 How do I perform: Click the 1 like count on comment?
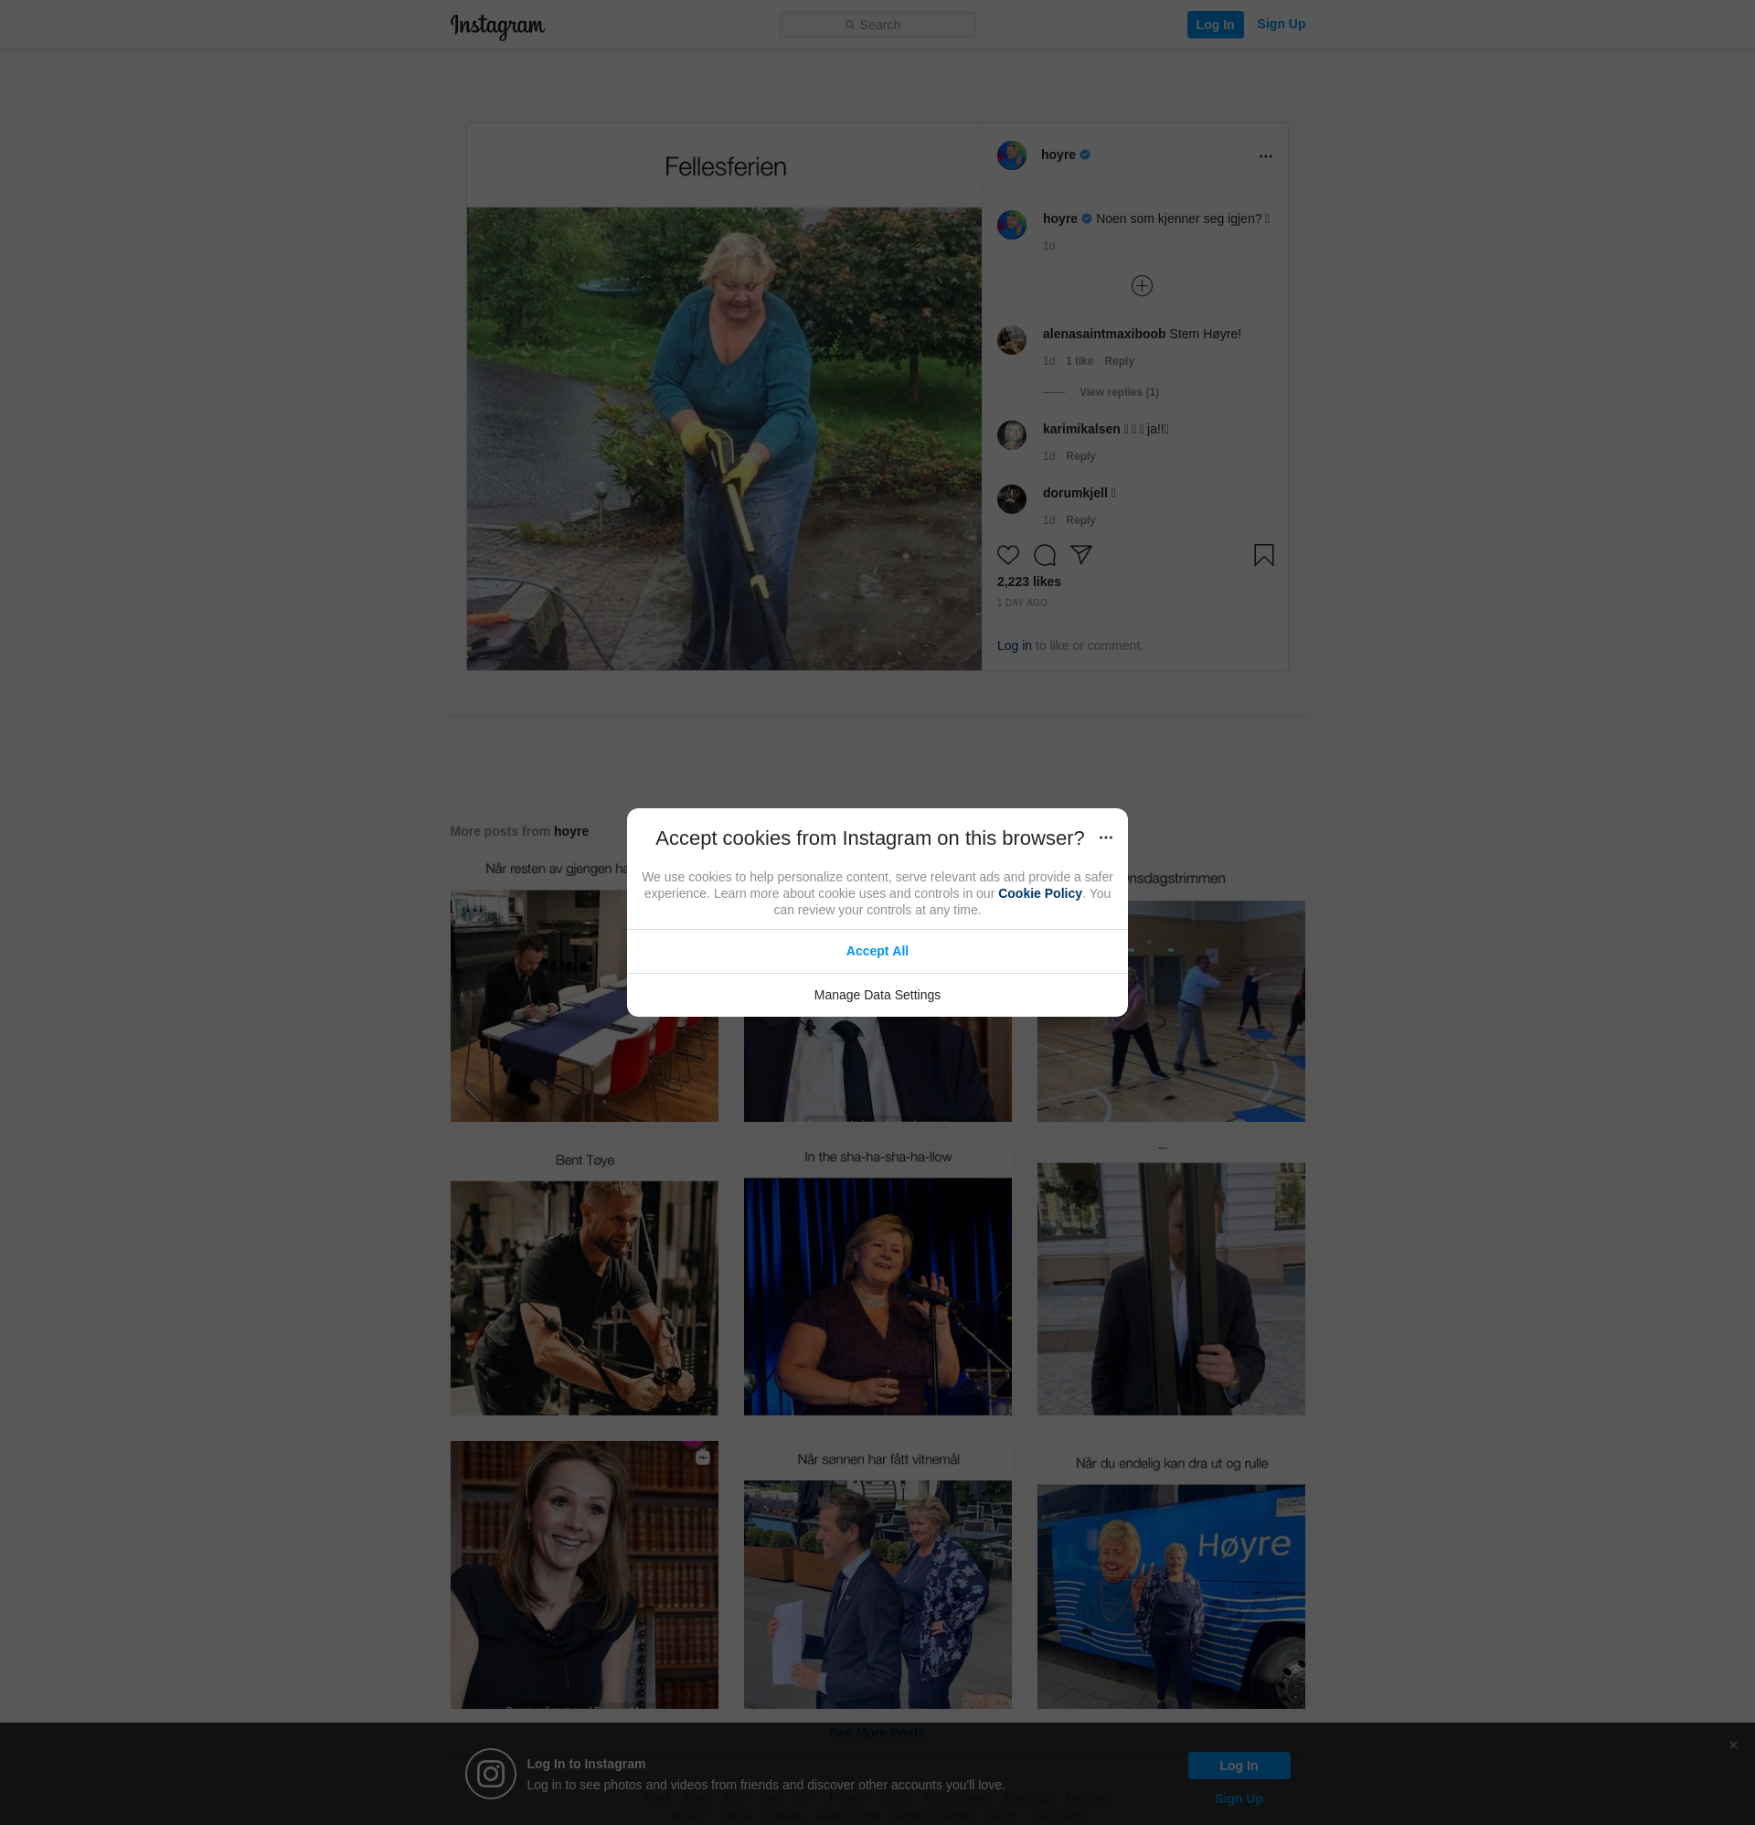click(x=1080, y=361)
